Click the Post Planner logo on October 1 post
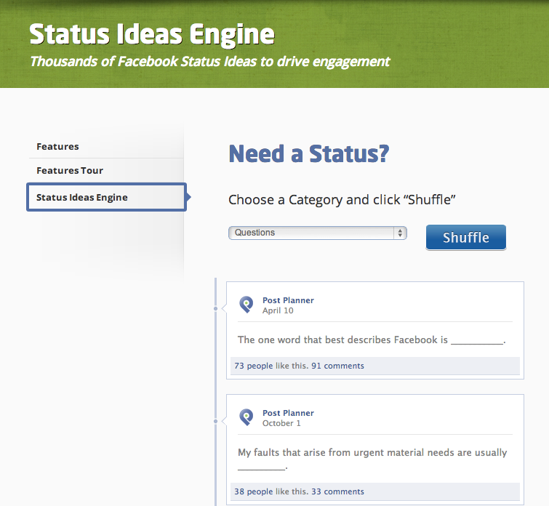Image resolution: width=549 pixels, height=506 pixels. tap(247, 417)
